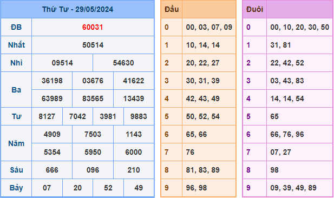Click Đầu values '20, 22, 27'
The height and width of the screenshot is (198, 334).
[x=203, y=63]
